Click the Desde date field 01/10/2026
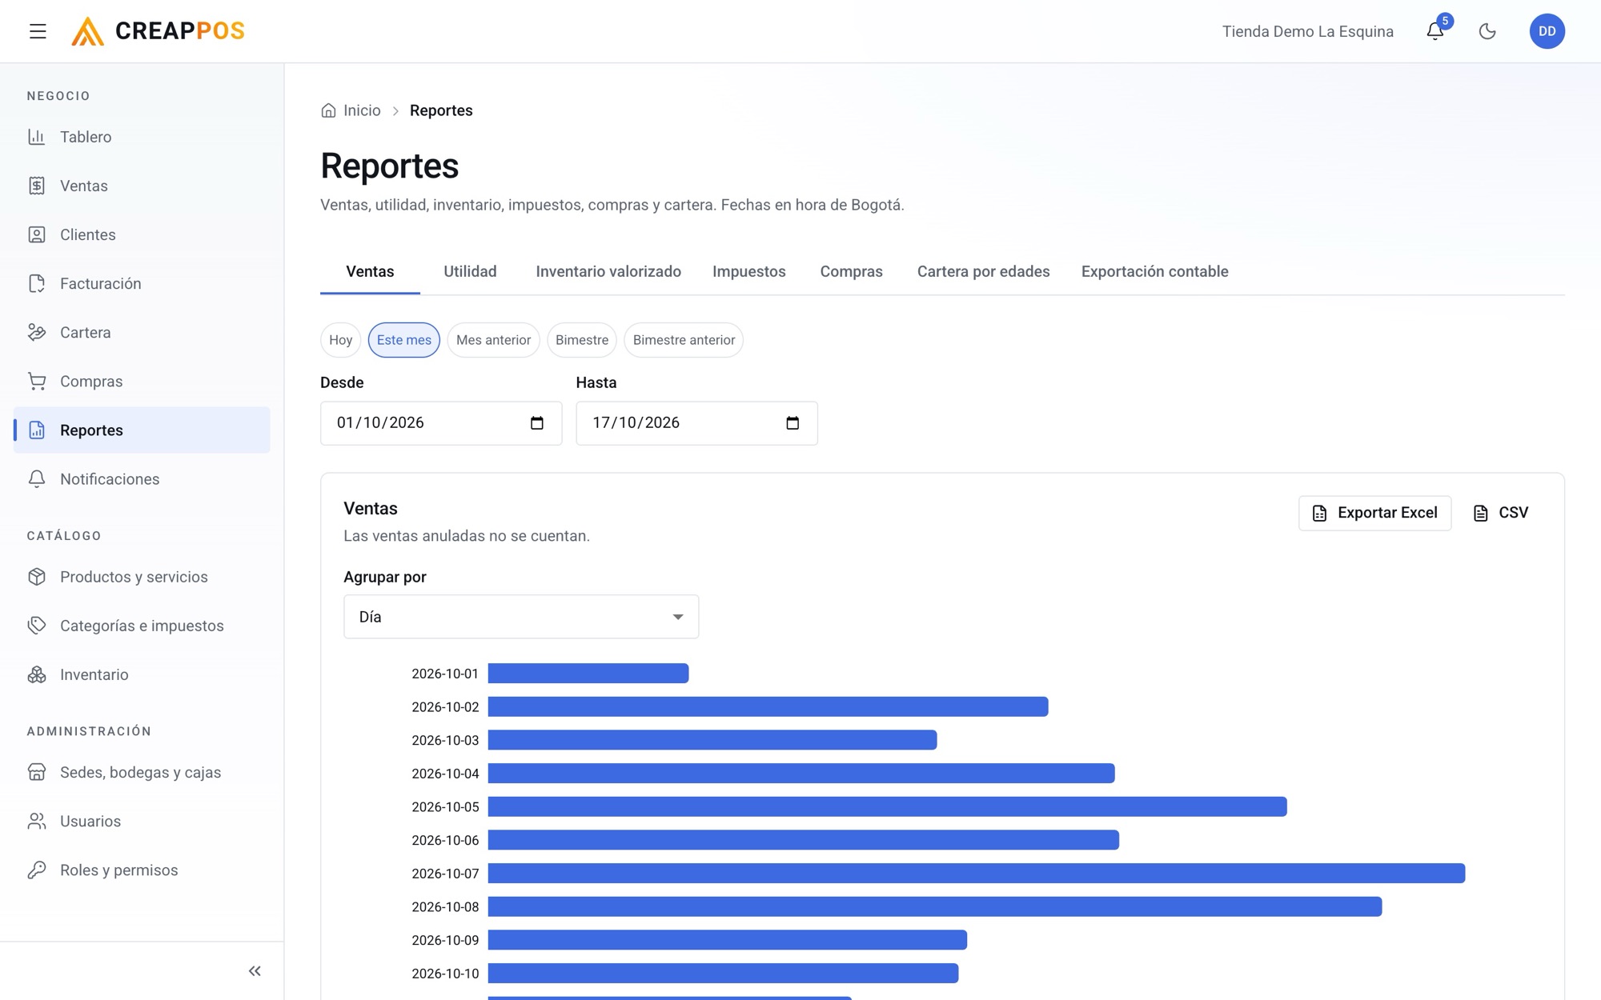 point(441,423)
